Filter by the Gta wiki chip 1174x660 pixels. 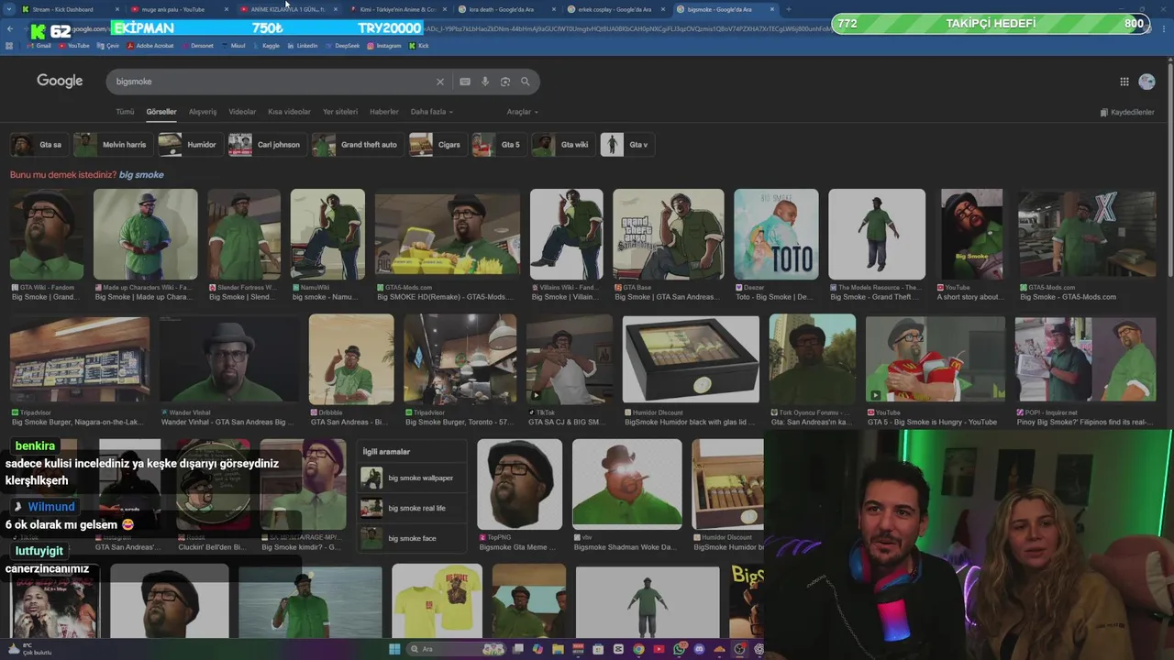(562, 145)
